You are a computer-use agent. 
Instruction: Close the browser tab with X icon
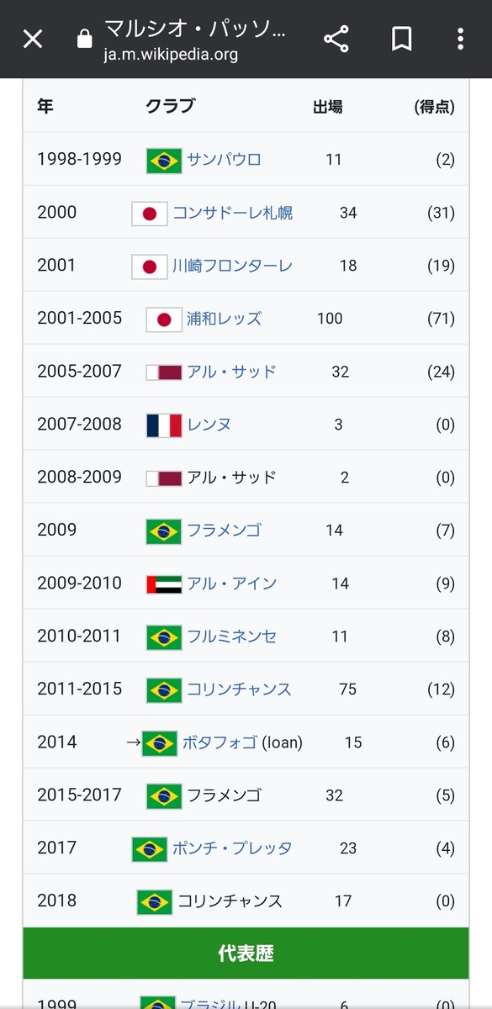pyautogui.click(x=32, y=39)
